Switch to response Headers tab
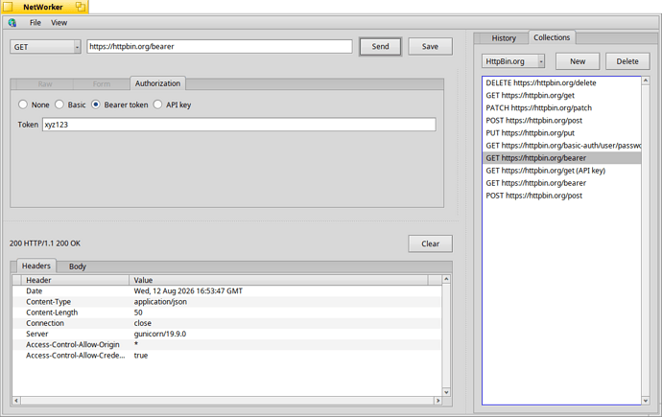The height and width of the screenshot is (417, 662). pos(36,266)
